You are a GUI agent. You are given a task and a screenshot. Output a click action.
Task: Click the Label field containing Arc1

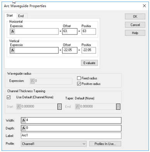[71, 136]
